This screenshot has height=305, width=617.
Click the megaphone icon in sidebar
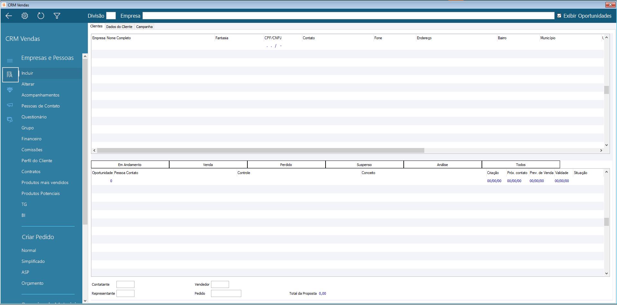(x=10, y=105)
